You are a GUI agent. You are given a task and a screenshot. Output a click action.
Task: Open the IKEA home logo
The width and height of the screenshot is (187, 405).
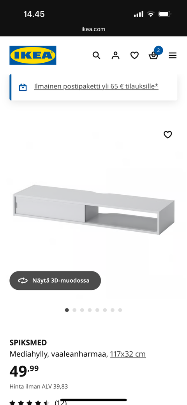[x=33, y=55]
